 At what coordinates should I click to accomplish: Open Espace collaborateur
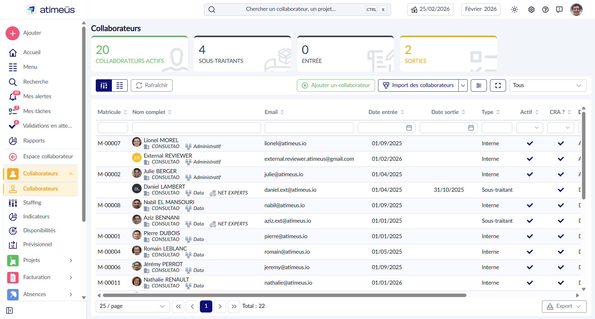pos(48,156)
